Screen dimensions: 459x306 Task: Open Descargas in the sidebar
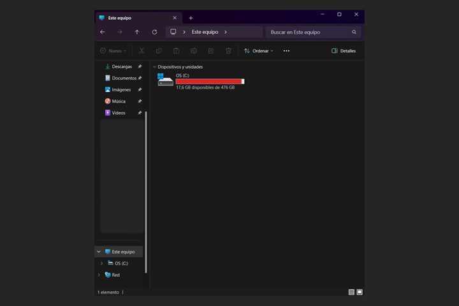pos(122,66)
